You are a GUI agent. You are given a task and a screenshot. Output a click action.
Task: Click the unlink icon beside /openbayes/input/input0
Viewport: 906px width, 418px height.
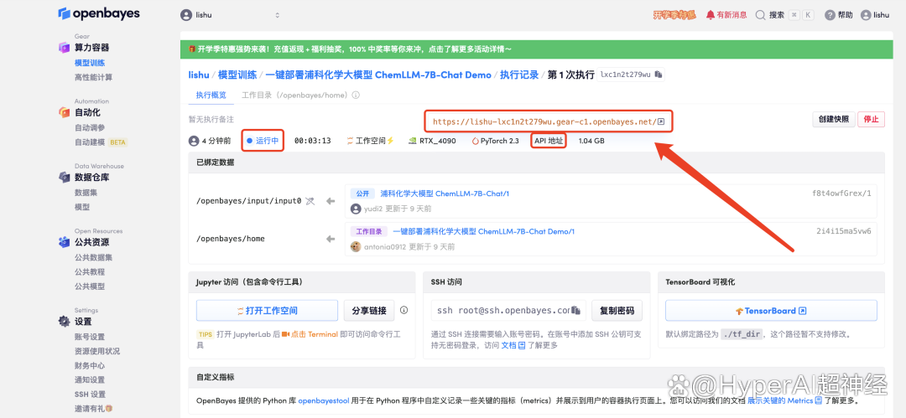tap(310, 201)
